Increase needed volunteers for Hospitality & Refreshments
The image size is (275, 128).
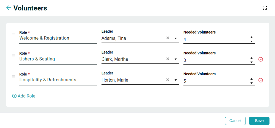(252, 79)
